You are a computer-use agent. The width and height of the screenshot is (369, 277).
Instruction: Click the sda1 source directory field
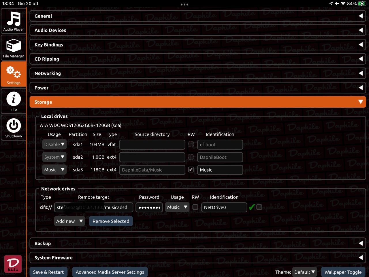pyautogui.click(x=152, y=145)
